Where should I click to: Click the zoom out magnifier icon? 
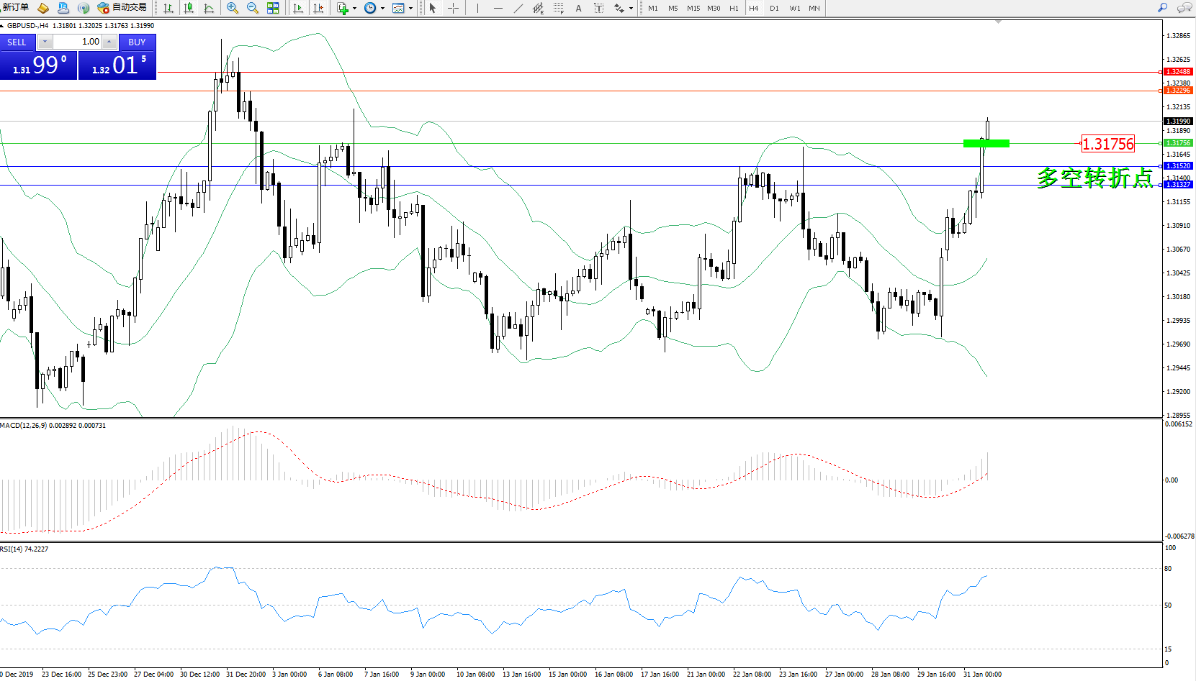pyautogui.click(x=253, y=8)
